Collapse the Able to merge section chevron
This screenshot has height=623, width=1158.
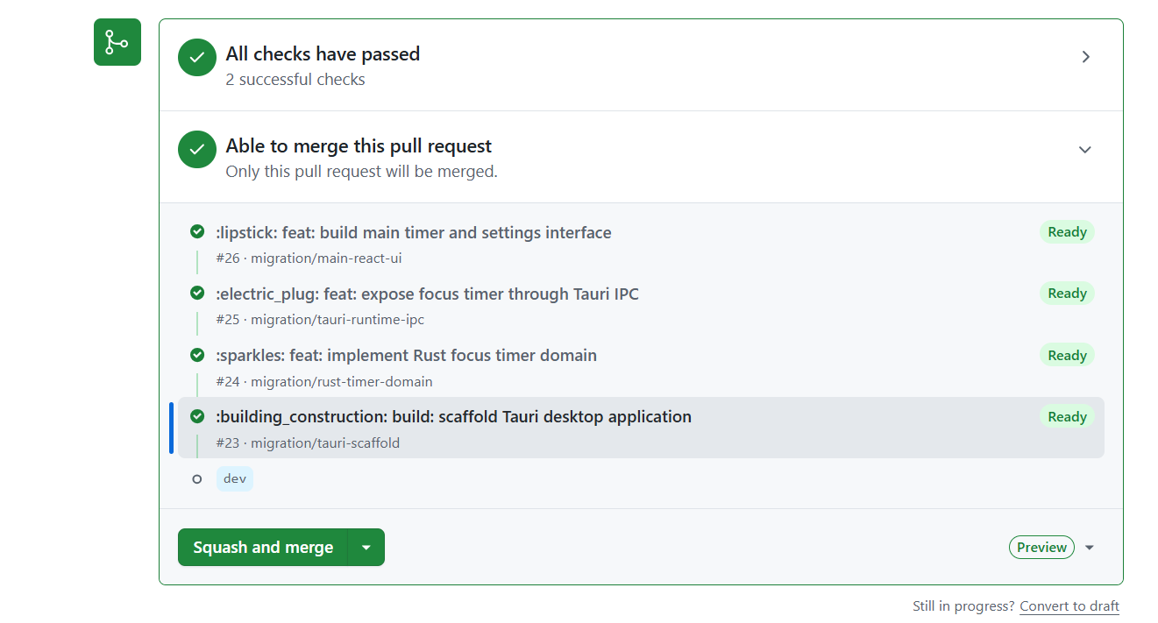pyautogui.click(x=1085, y=150)
